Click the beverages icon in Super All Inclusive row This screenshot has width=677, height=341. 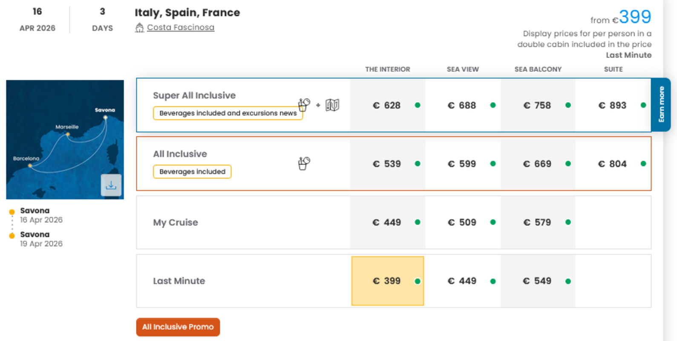click(304, 104)
